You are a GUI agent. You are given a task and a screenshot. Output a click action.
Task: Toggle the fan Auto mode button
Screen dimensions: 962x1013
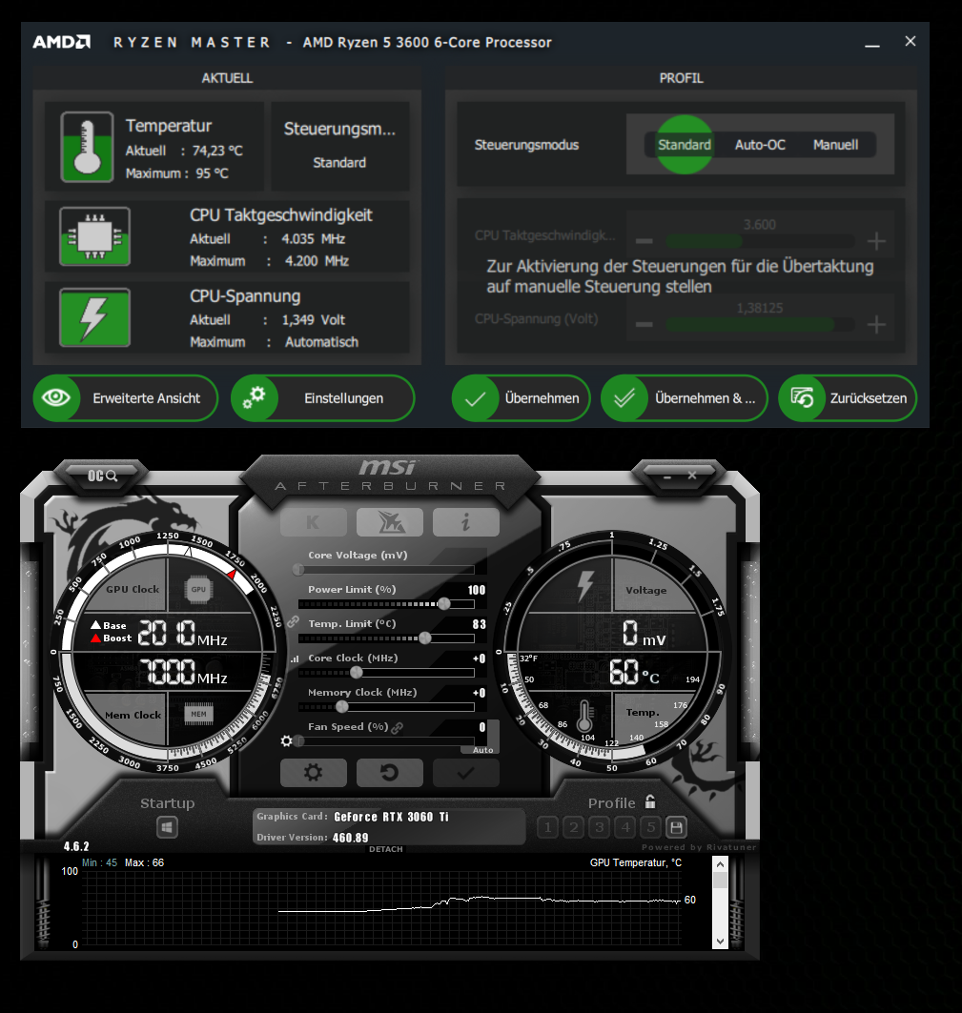(x=483, y=750)
